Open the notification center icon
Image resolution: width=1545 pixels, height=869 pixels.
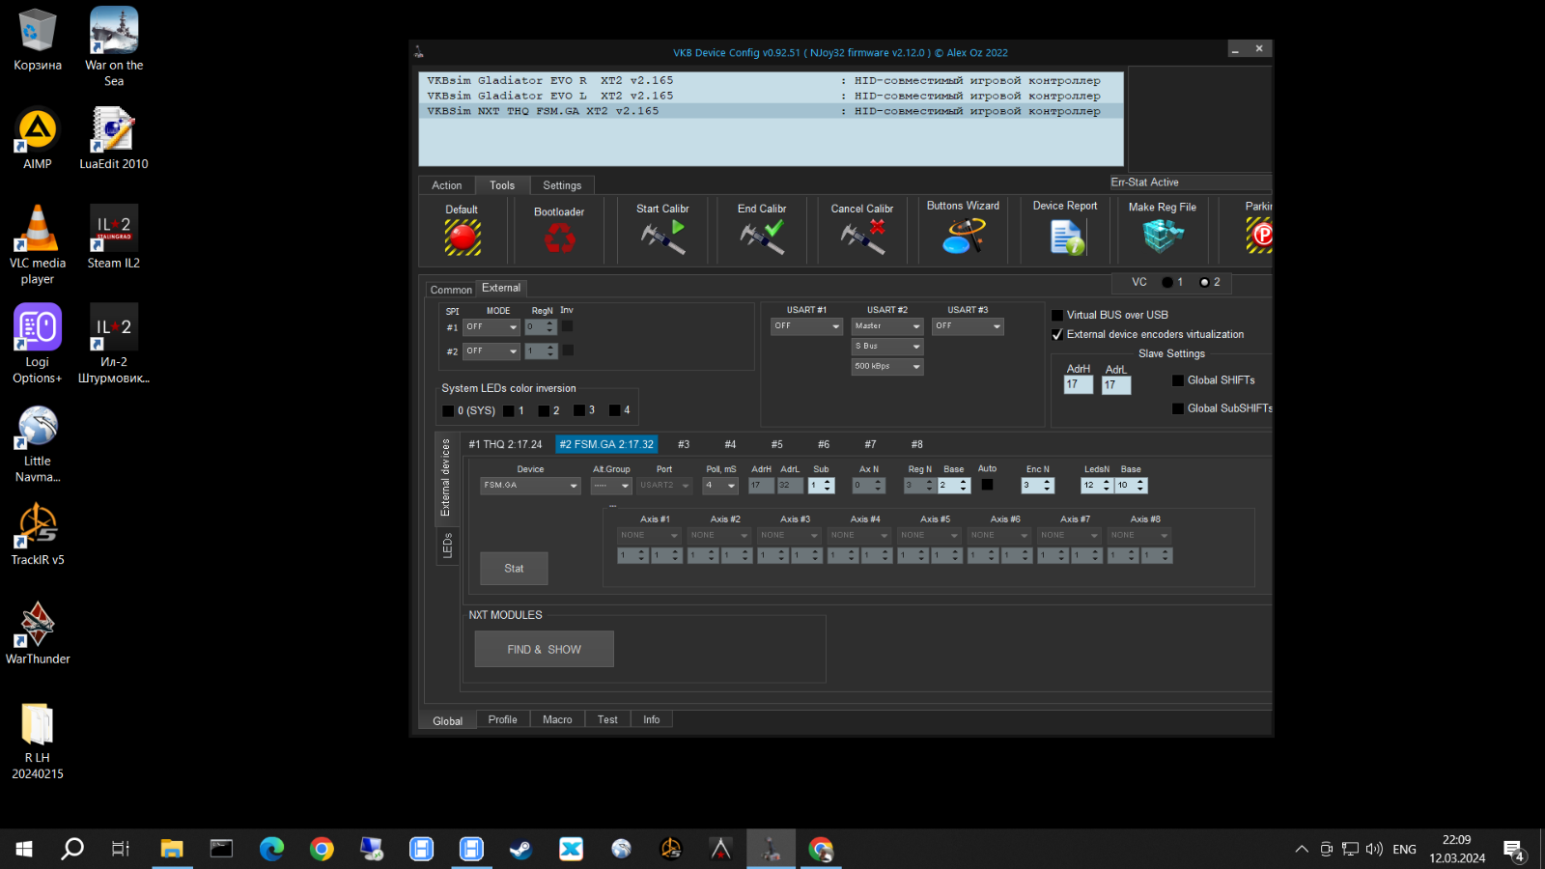(1513, 850)
